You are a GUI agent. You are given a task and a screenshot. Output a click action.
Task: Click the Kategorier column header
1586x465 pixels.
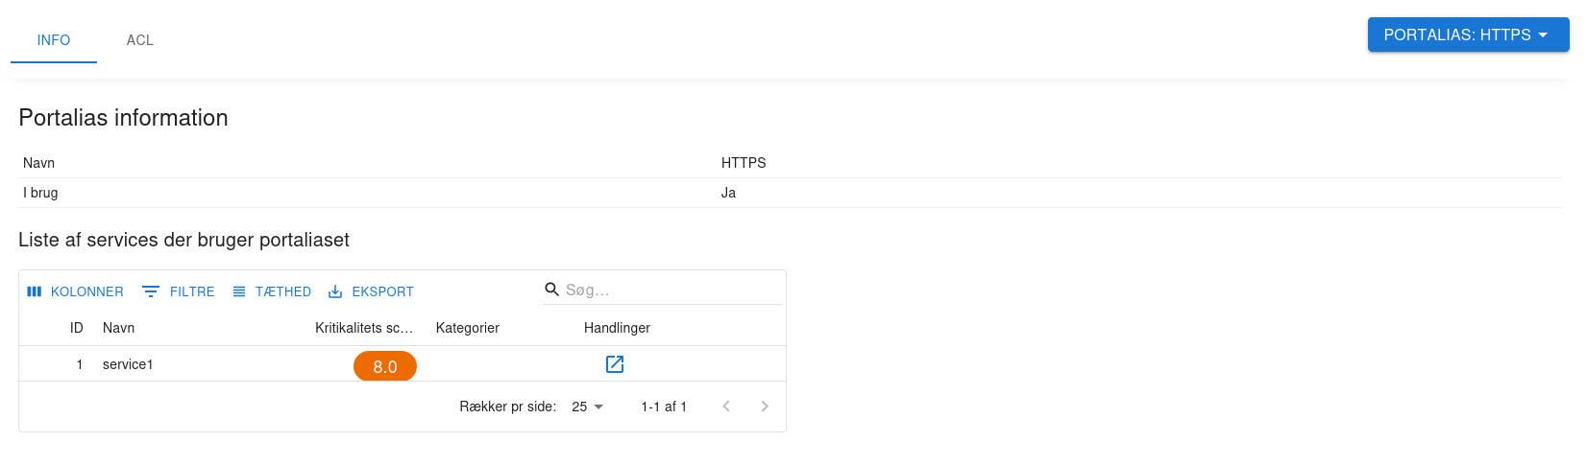[468, 328]
